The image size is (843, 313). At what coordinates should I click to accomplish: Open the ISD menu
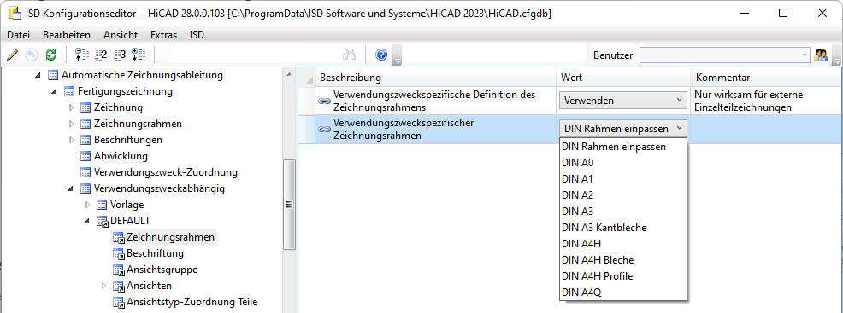click(197, 35)
